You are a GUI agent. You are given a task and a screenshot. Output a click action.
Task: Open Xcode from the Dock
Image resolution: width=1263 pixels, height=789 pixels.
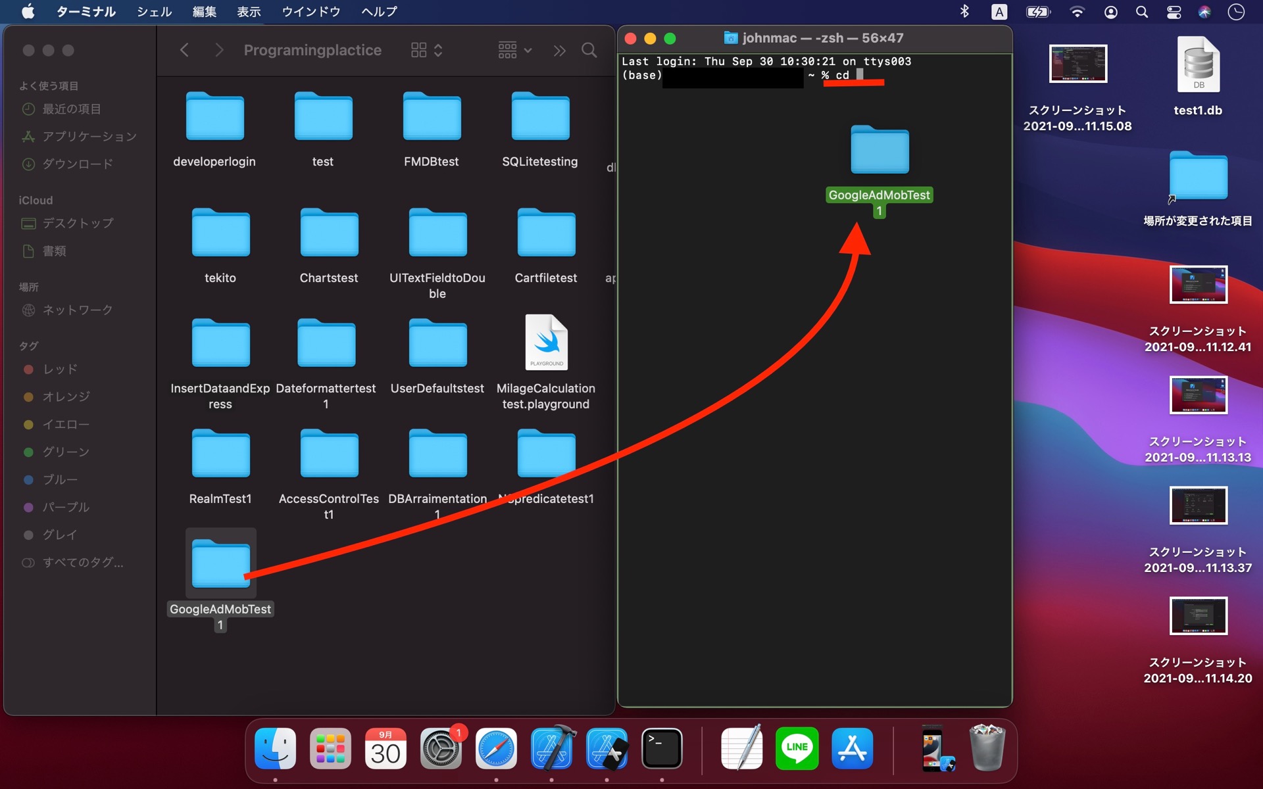[x=551, y=748]
